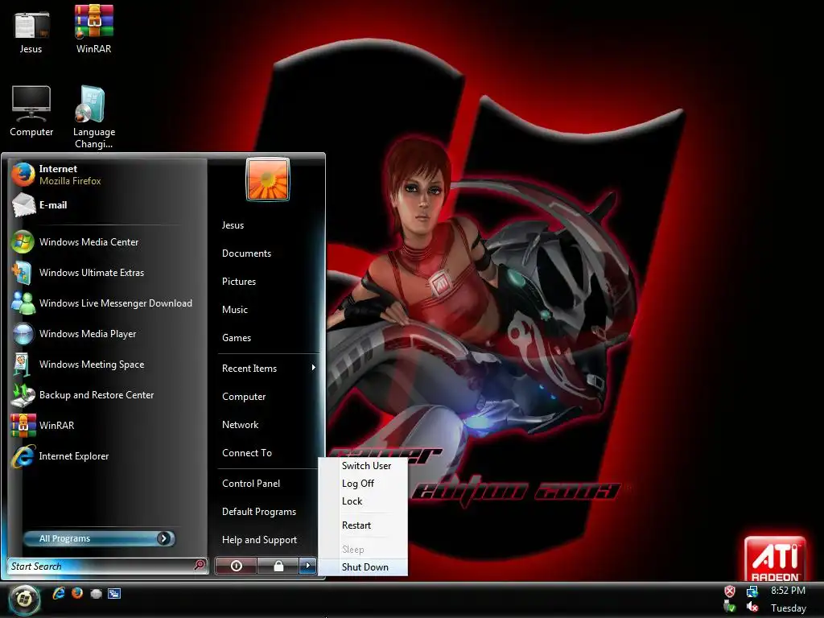Select Lock from the power menu

(352, 501)
